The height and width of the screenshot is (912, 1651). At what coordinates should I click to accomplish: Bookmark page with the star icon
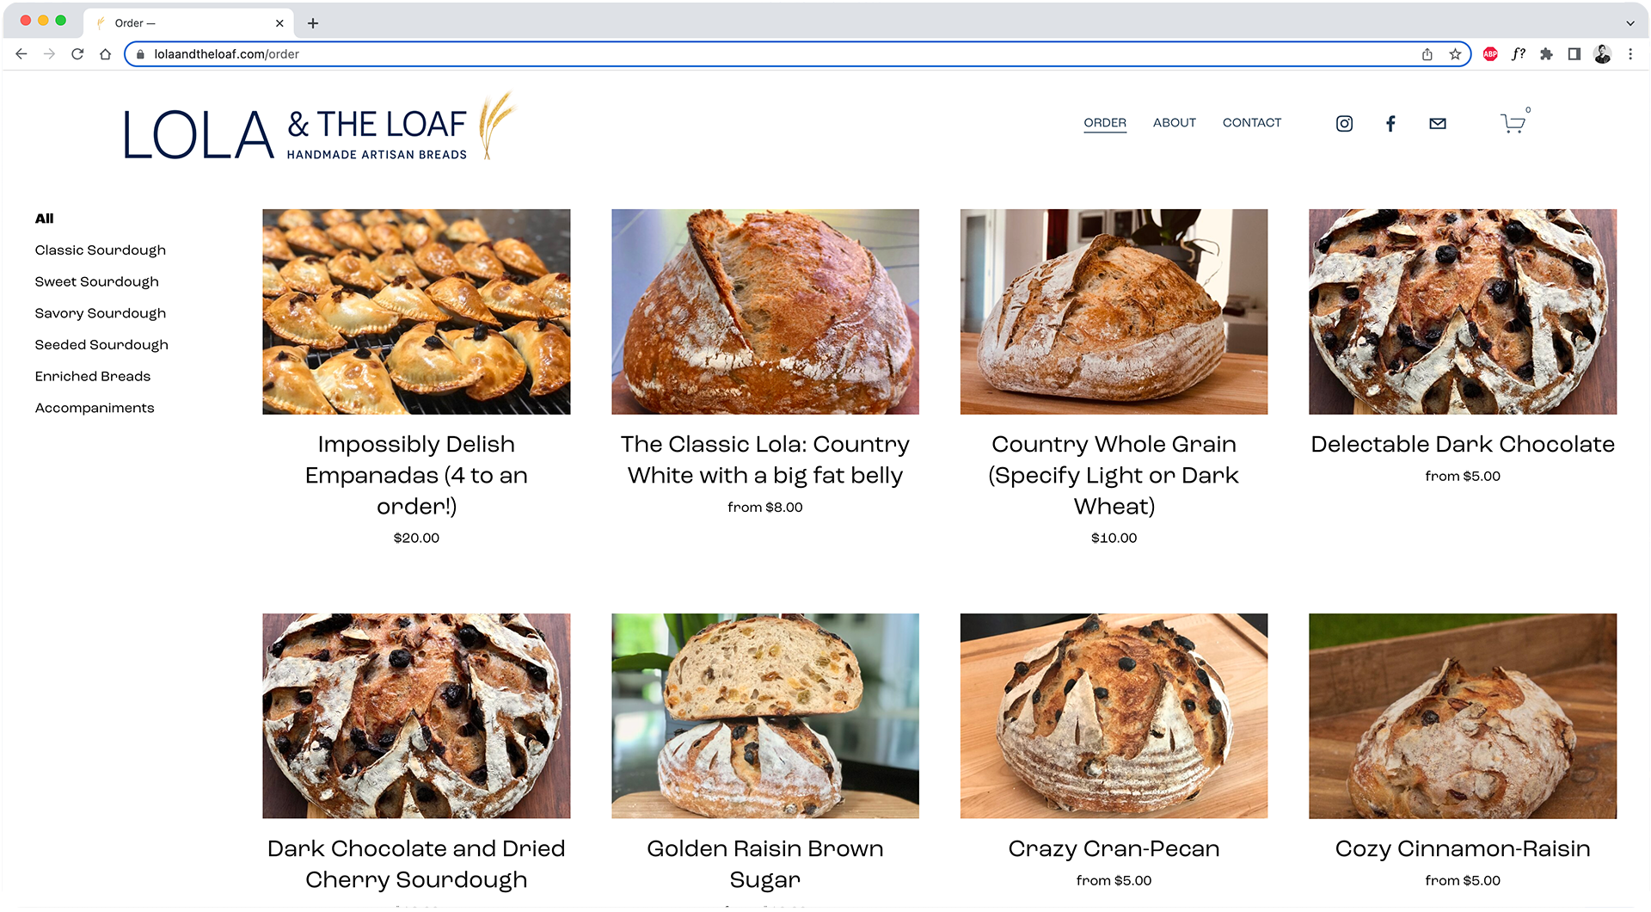pyautogui.click(x=1455, y=54)
